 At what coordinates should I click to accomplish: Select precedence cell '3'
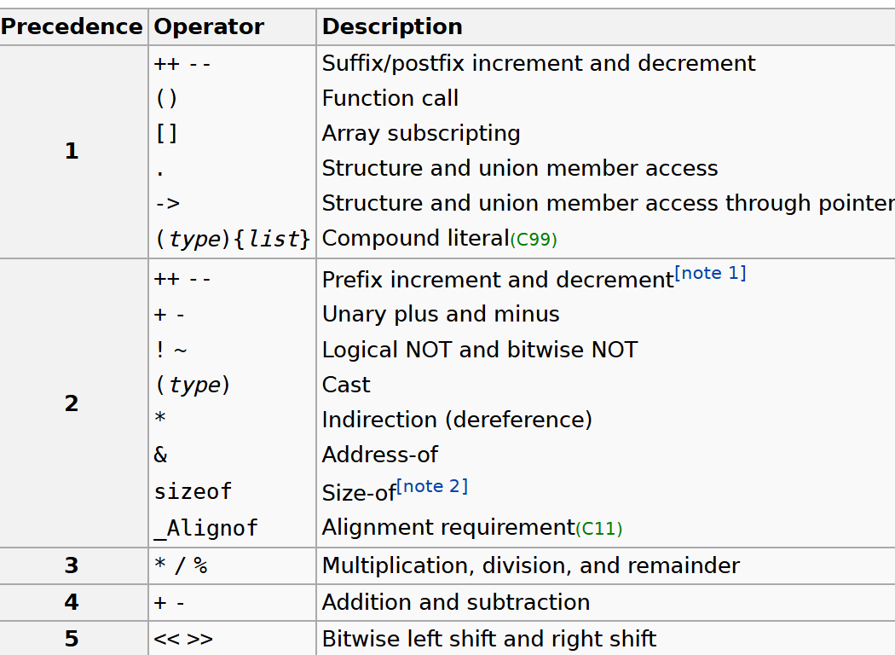[72, 565]
